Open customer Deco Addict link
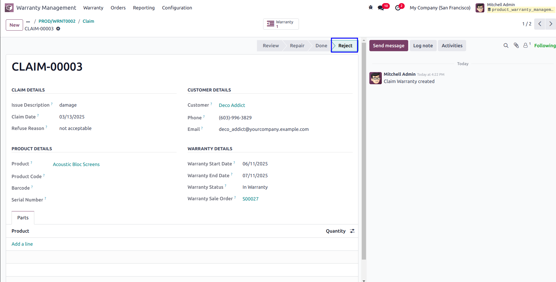The image size is (556, 282). click(232, 105)
